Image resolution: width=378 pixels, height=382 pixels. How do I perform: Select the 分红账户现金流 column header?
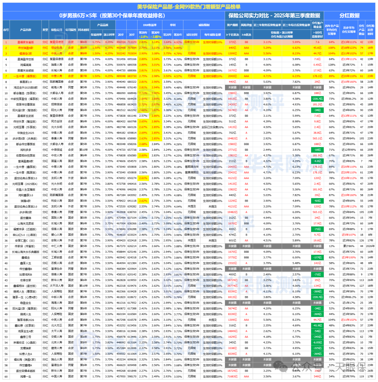pos(317,25)
